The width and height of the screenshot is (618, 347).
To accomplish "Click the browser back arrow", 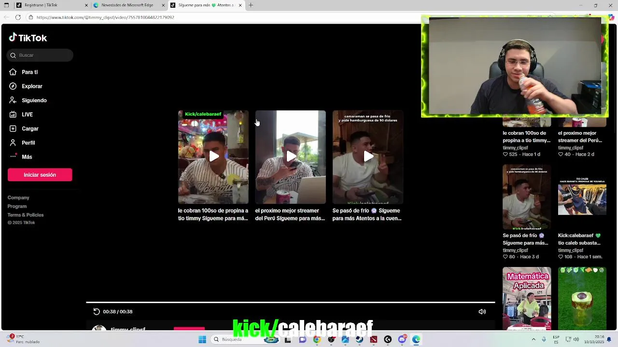I will point(6,17).
